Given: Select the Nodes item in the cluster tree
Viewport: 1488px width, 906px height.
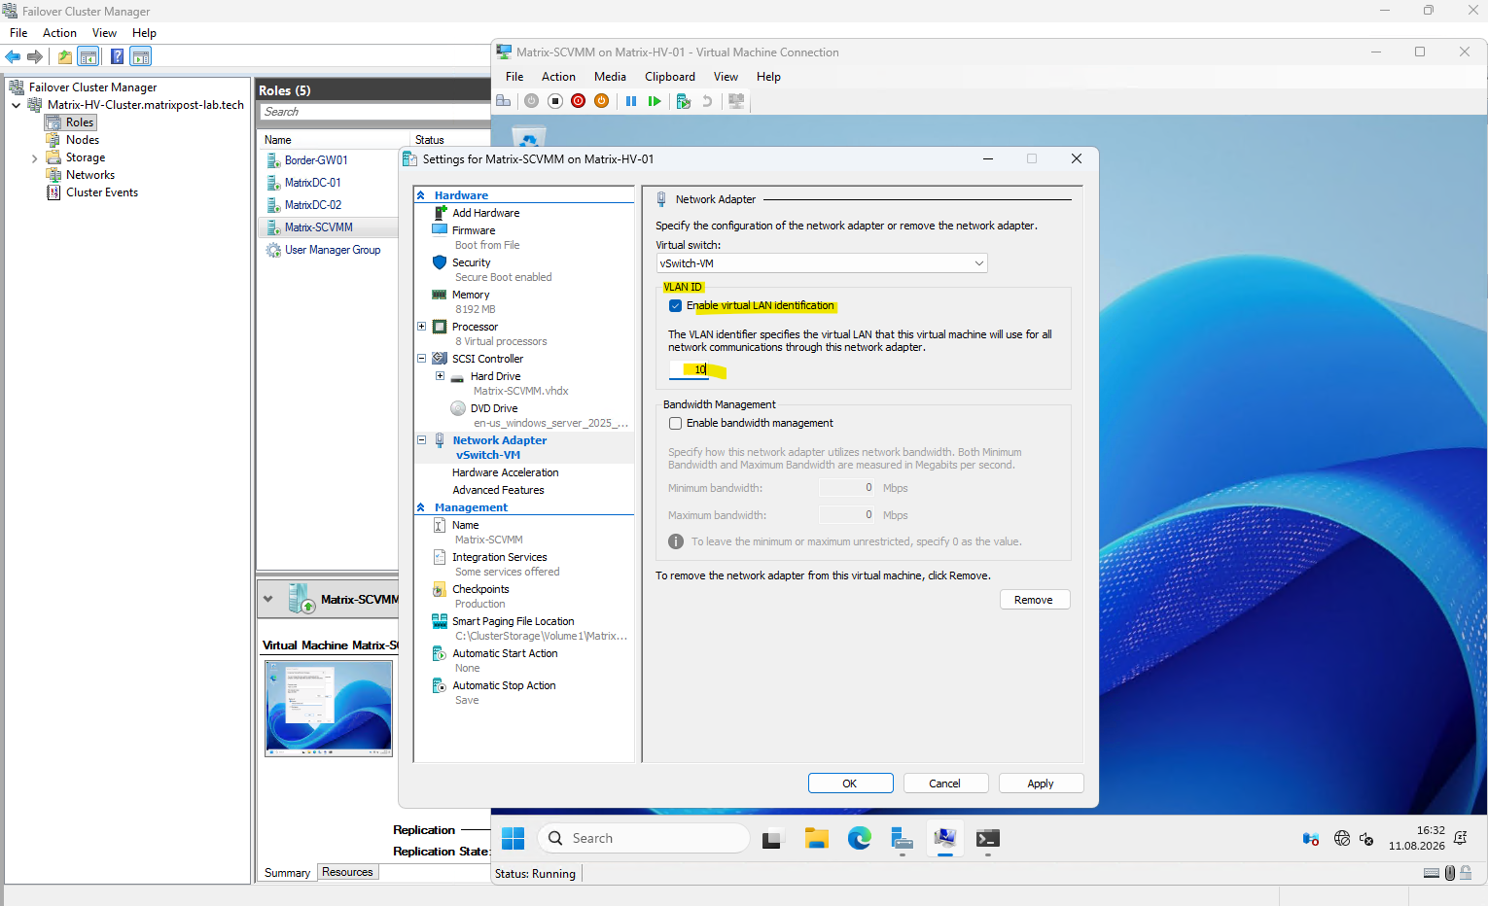Looking at the screenshot, I should point(83,140).
